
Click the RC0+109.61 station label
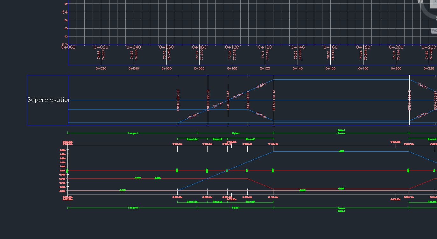(248, 100)
